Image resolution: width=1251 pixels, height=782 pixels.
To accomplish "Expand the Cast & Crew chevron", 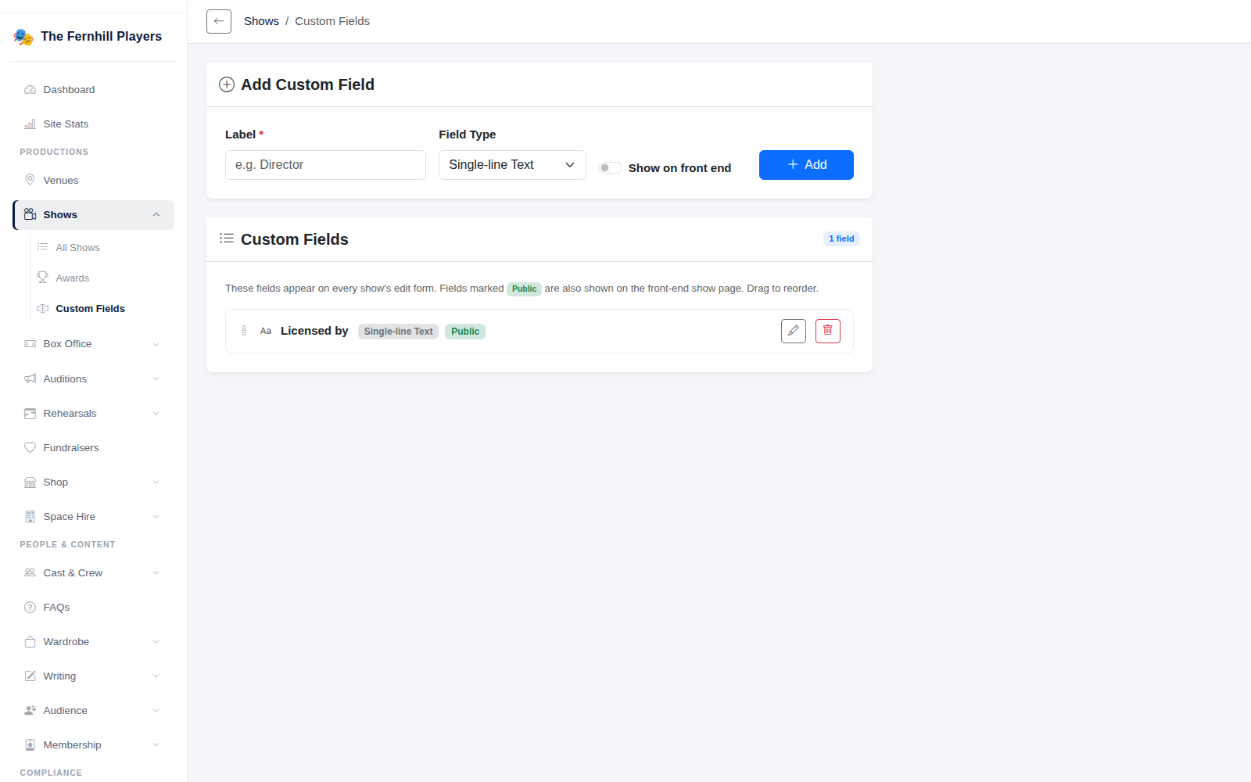I will [156, 572].
